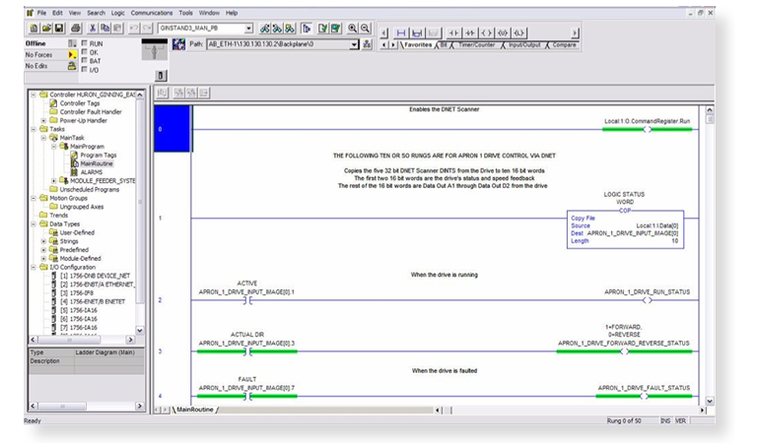Click the Toggle Controller Organizer icon
Image resolution: width=757 pixels, height=443 pixels.
tap(307, 29)
